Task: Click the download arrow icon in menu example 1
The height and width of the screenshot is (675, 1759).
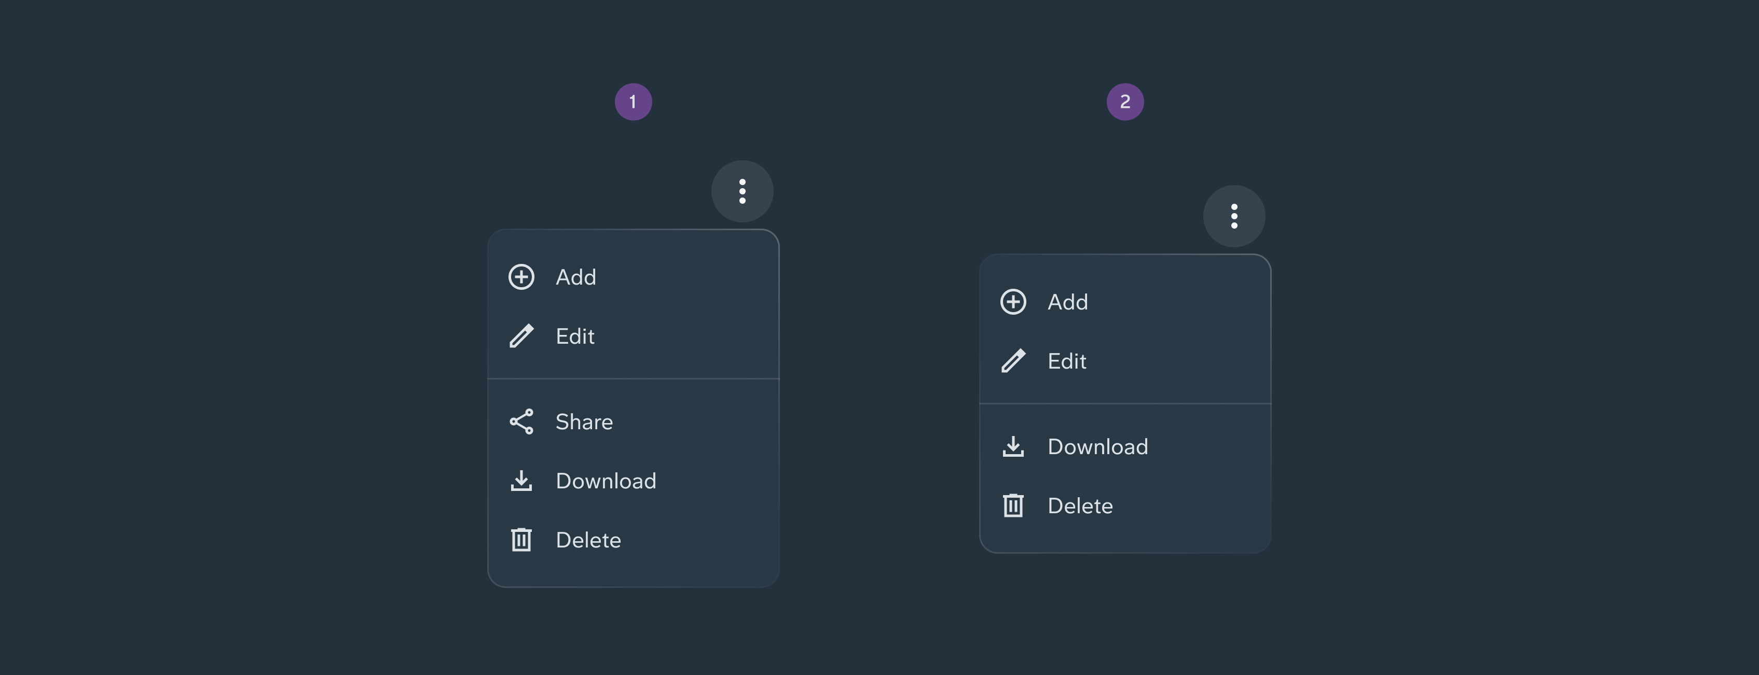Action: (521, 481)
